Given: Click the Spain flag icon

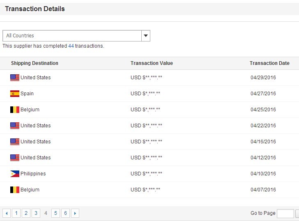Looking at the screenshot, I should tap(15, 94).
